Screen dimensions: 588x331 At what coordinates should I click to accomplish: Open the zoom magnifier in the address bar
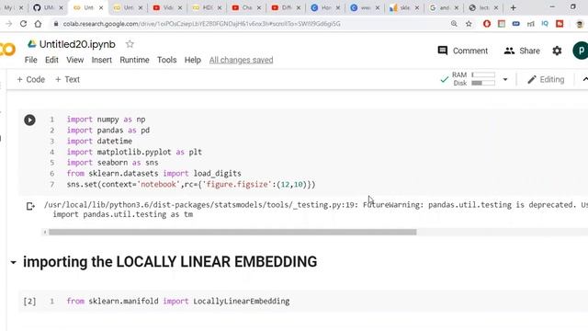point(454,24)
